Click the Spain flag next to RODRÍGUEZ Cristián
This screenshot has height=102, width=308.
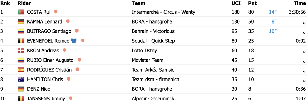click(x=21, y=70)
